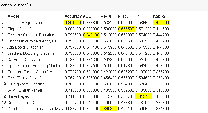Click the Logistic Regression model name
This screenshot has width=208, height=113.
point(24,23)
